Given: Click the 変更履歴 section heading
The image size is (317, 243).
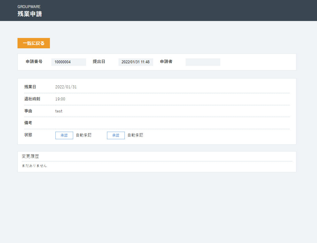Looking at the screenshot, I should coord(30,156).
